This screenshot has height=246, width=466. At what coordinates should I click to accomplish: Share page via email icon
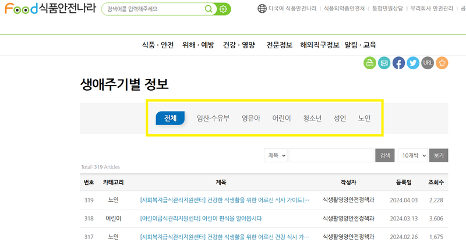click(384, 63)
